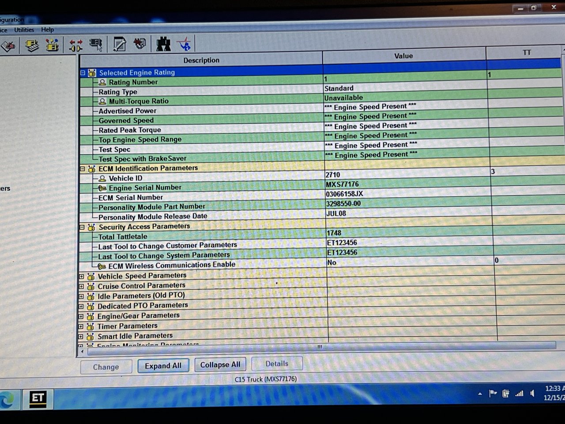Expand the Cruise Control Parameters group
The width and height of the screenshot is (565, 424).
pos(81,287)
